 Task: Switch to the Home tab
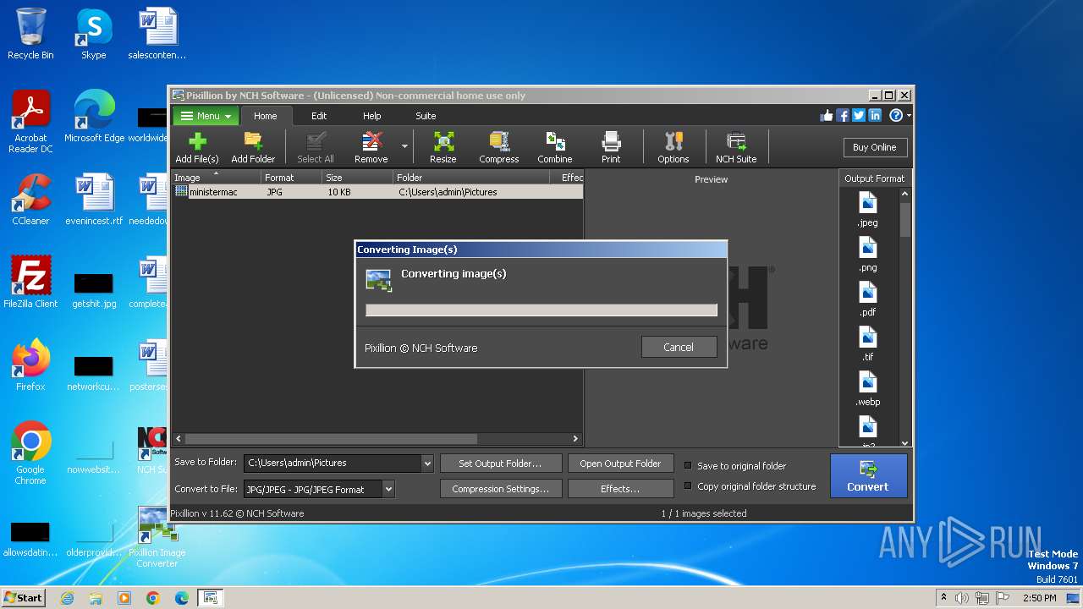point(266,116)
